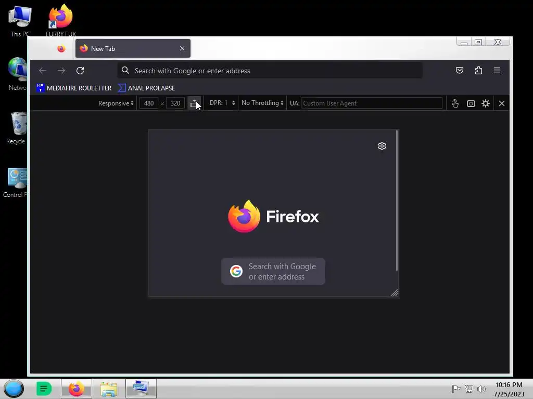Rotate the viewport orientation
Viewport: 533px width, 399px height.
coord(194,103)
